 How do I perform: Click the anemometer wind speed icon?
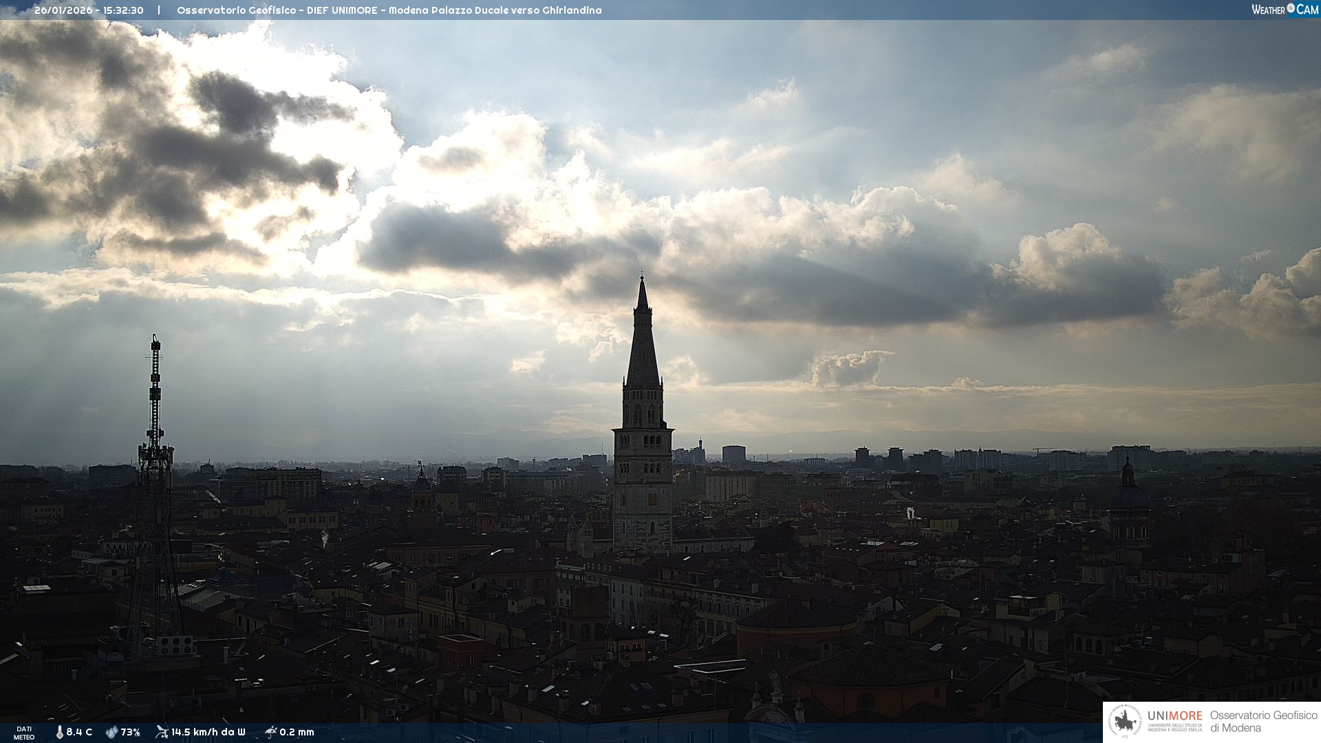coord(162,732)
